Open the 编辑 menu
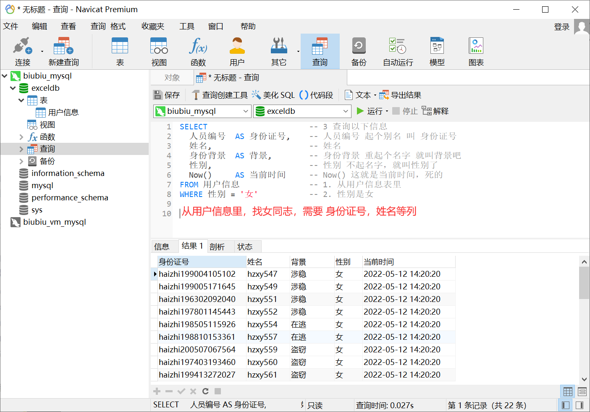Image resolution: width=590 pixels, height=412 pixels. [39, 26]
